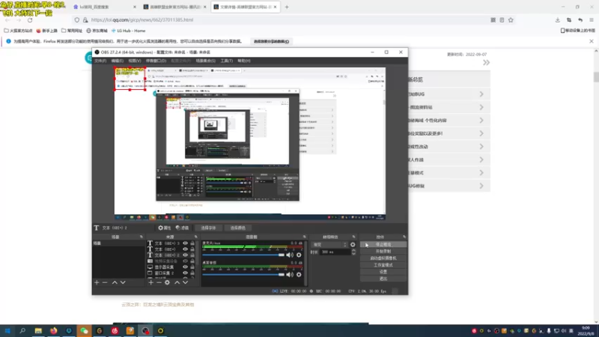Collapse sidebar with the double chevron icon

tap(486, 63)
